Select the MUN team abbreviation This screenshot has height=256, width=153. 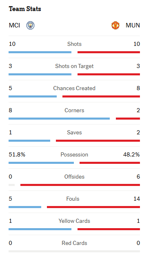[133, 25]
